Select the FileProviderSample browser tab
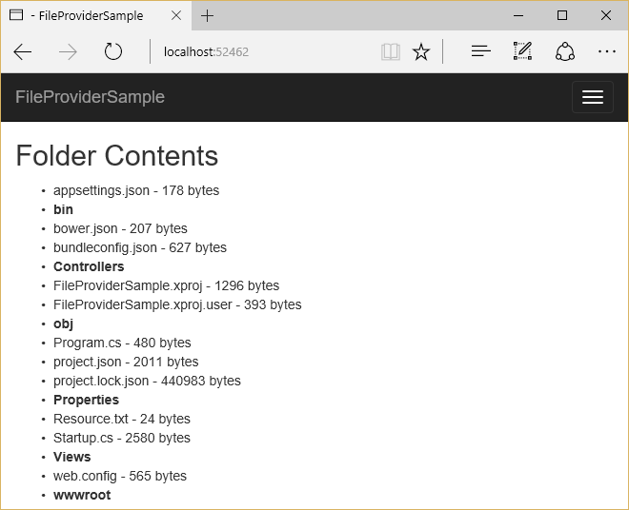This screenshot has height=510, width=629. pyautogui.click(x=91, y=15)
